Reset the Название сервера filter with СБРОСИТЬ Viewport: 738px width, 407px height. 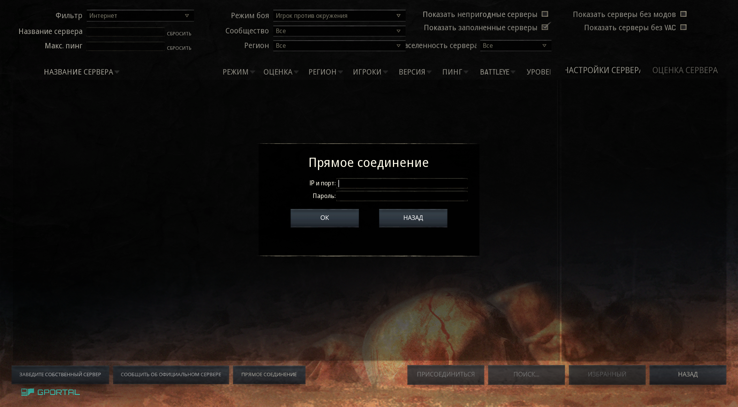point(179,34)
